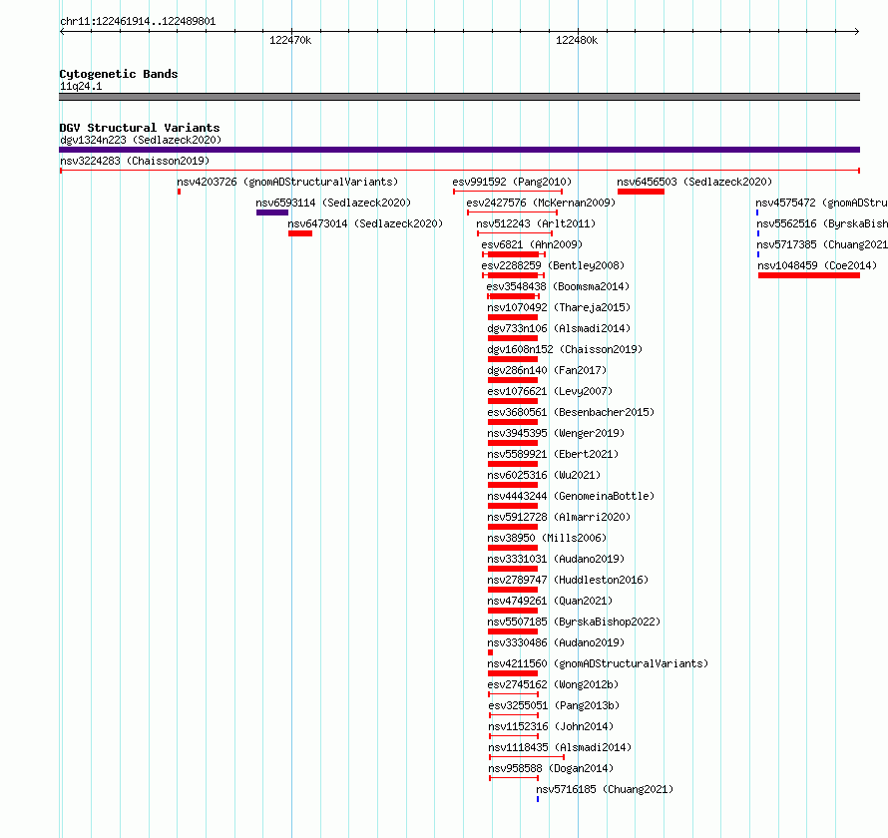The image size is (888, 838).
Task: Open esv3680561 (Besenbacher2015) variant
Action: click(x=571, y=412)
